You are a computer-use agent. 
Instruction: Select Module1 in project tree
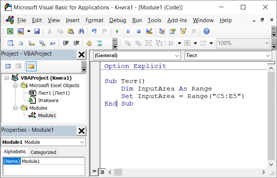(x=47, y=116)
